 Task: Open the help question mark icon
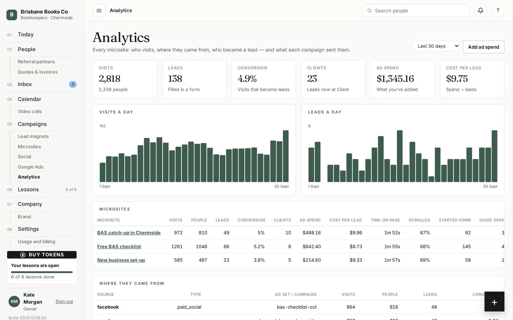[x=498, y=11]
